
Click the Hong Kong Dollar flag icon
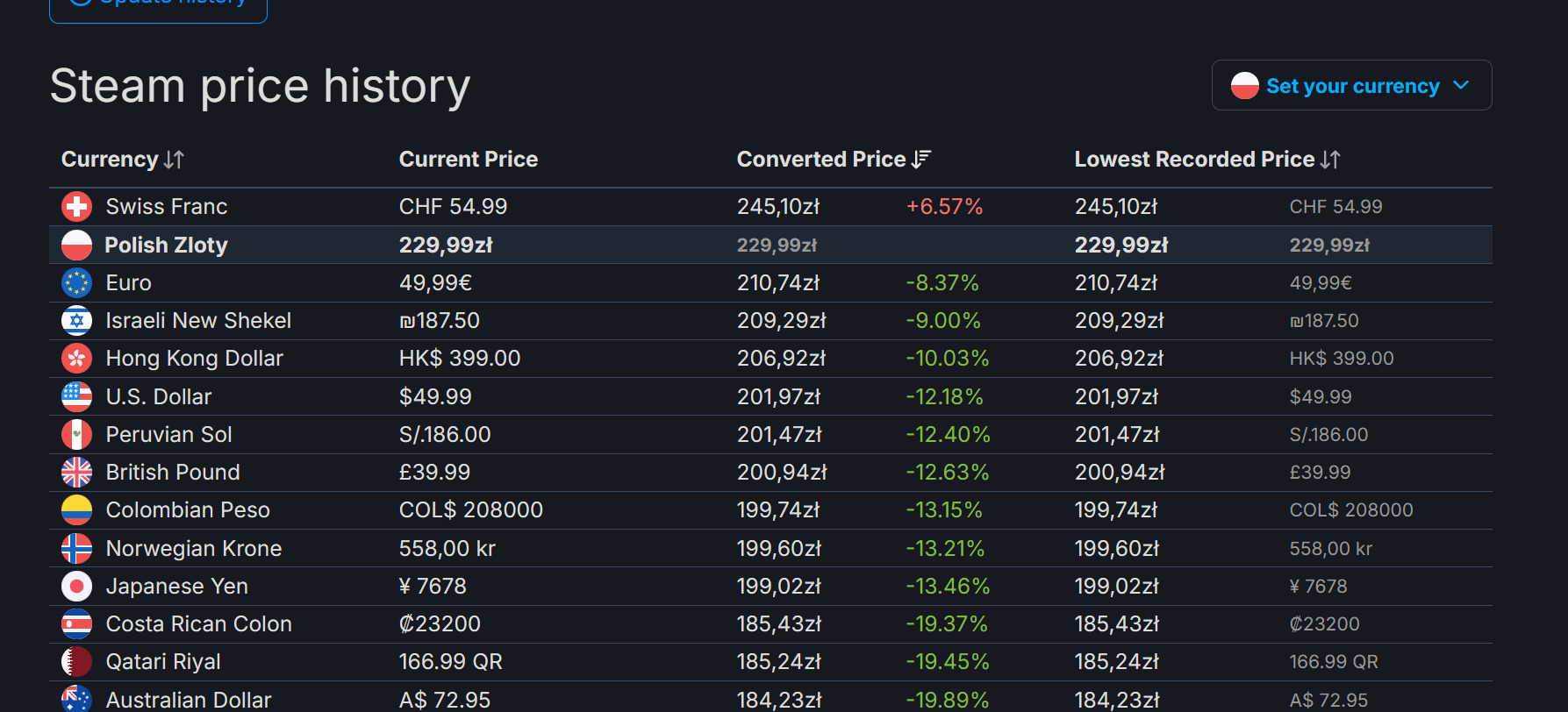point(76,359)
